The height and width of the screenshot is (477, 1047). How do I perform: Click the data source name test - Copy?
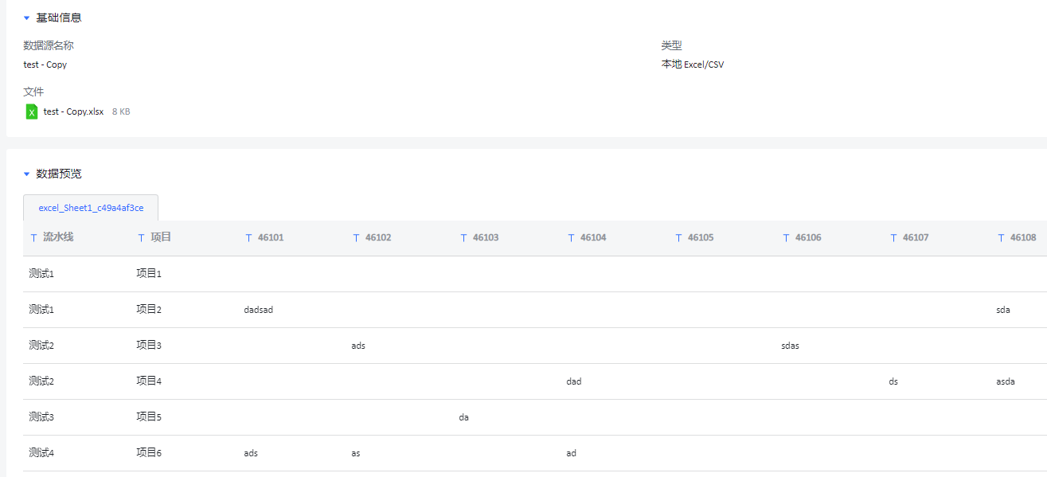[x=45, y=65]
